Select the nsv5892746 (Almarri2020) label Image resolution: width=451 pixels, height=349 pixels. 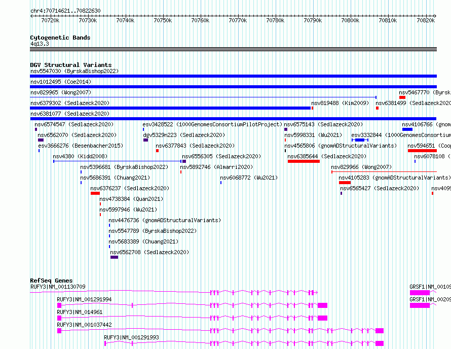pos(216,167)
